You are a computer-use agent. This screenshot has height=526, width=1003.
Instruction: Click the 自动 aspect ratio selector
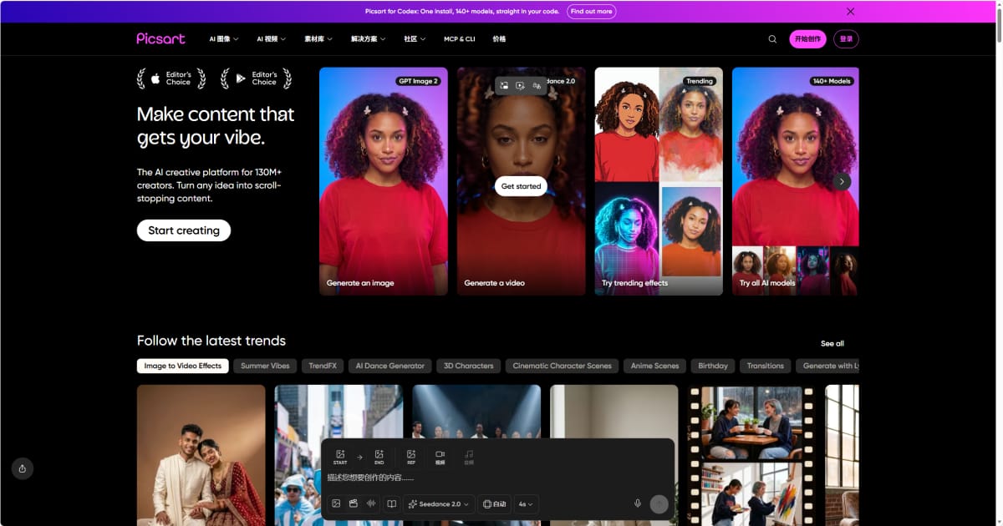coord(495,504)
